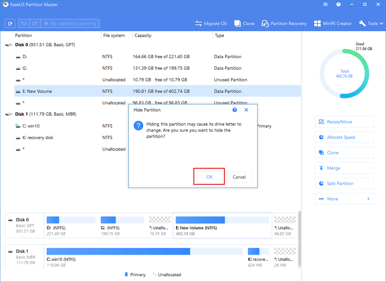Click the help icon in Hide Partition dialog
The image size is (386, 282).
[235, 110]
